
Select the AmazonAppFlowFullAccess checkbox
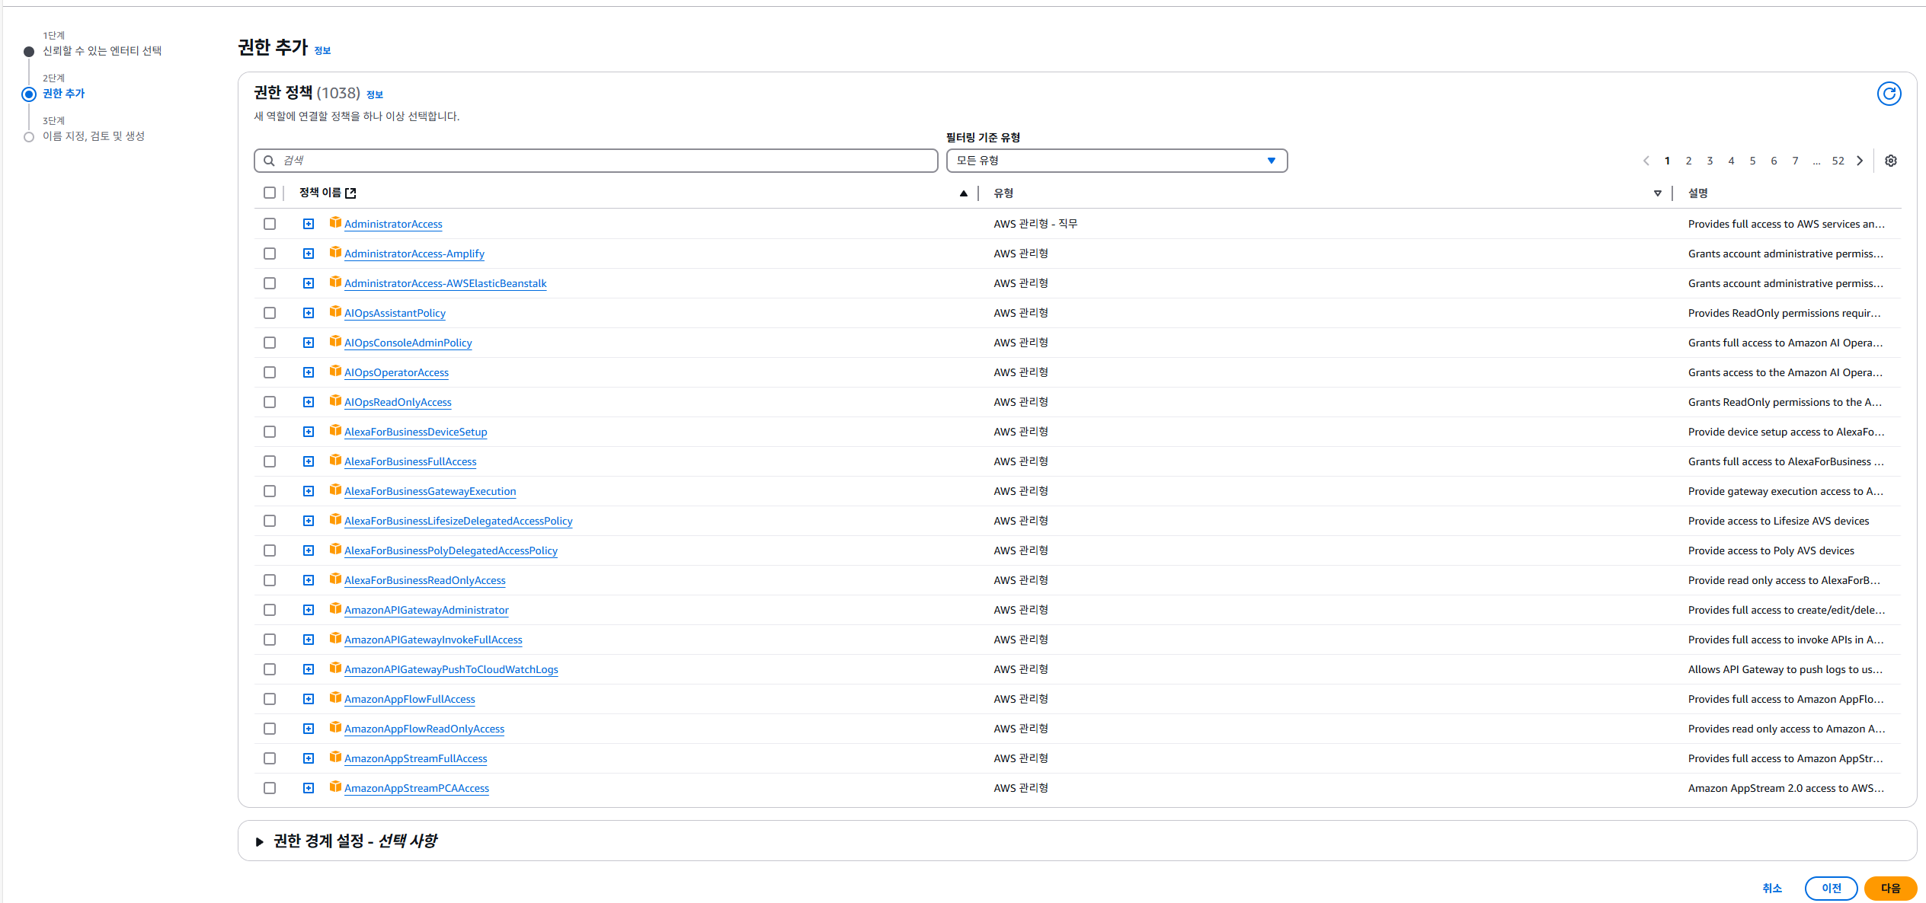[x=270, y=699]
